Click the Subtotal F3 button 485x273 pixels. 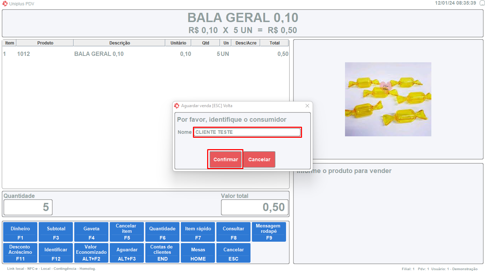click(56, 232)
